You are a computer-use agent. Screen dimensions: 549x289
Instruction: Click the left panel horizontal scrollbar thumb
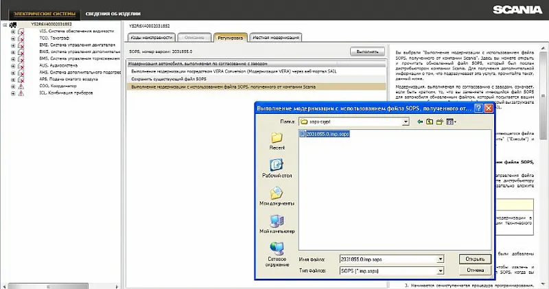point(48,286)
